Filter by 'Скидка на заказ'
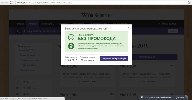The height and width of the screenshot is (100, 192). pos(27,55)
